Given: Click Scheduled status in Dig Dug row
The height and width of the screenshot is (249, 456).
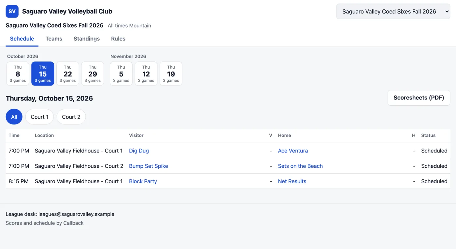Looking at the screenshot, I should [x=434, y=151].
